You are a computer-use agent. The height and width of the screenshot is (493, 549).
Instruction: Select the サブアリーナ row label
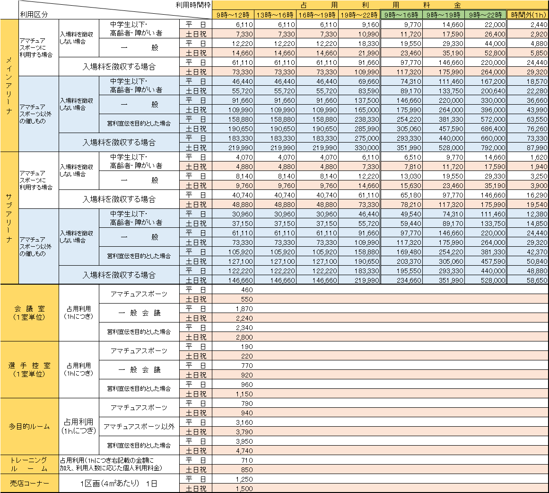click(9, 218)
